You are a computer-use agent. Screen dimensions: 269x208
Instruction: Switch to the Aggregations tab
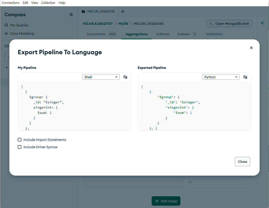point(137,34)
